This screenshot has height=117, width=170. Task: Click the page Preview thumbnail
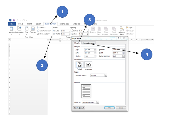tap(86, 91)
